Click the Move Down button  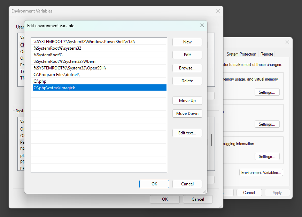187,114
